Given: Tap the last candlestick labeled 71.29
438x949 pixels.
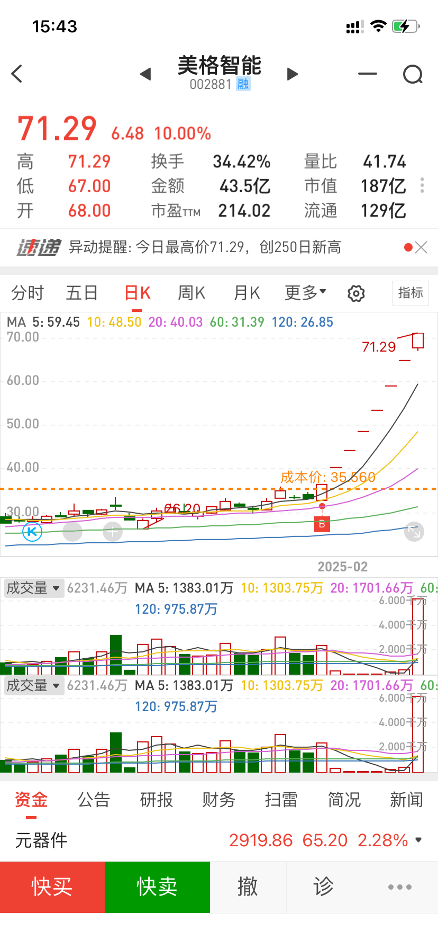Looking at the screenshot, I should point(418,341).
